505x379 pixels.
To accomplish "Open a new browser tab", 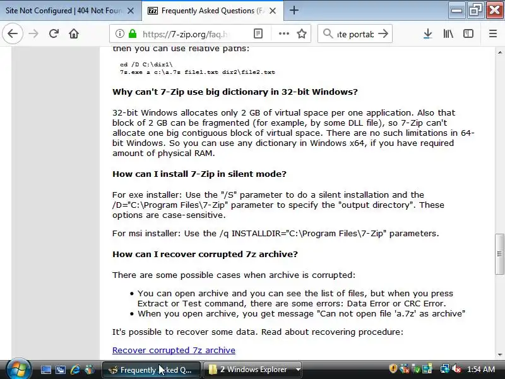I will click(x=294, y=11).
